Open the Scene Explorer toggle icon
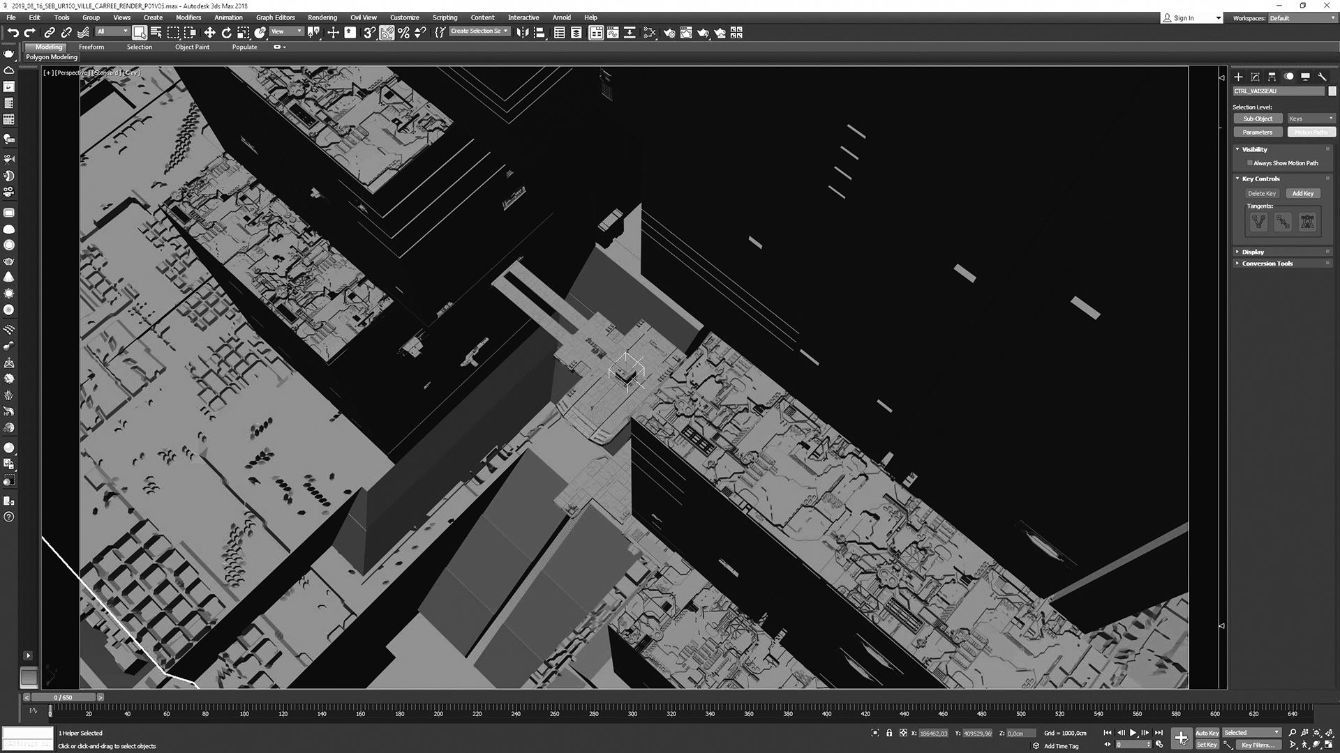1340x753 pixels. point(560,32)
